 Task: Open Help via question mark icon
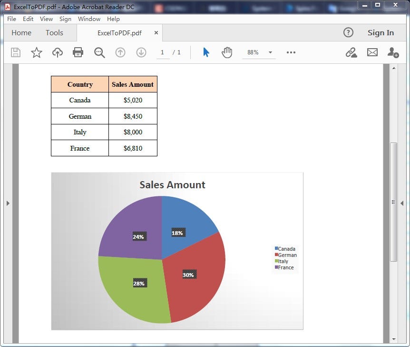[x=348, y=32]
